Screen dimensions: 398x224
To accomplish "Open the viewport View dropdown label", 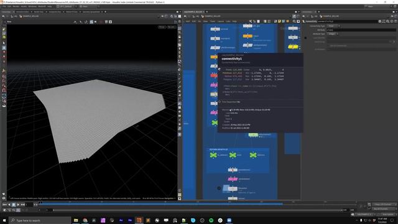I will 9,22.
